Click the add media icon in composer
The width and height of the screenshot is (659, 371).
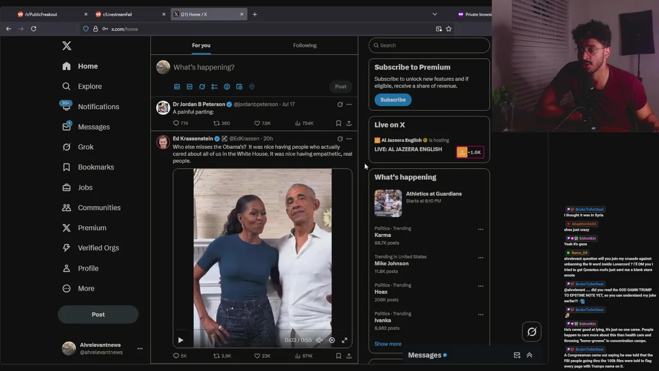coord(177,87)
